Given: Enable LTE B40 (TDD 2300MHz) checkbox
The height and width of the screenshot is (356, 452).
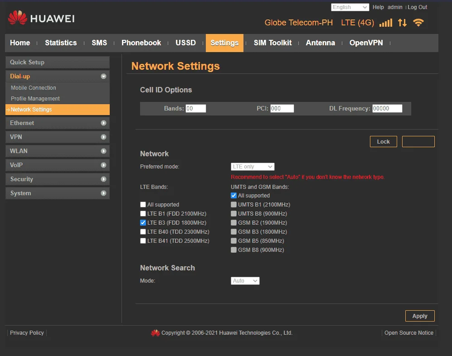Looking at the screenshot, I should coord(143,231).
